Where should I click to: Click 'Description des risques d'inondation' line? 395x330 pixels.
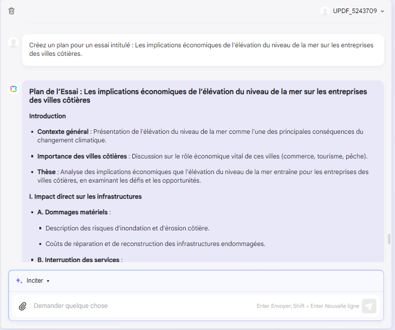click(127, 228)
